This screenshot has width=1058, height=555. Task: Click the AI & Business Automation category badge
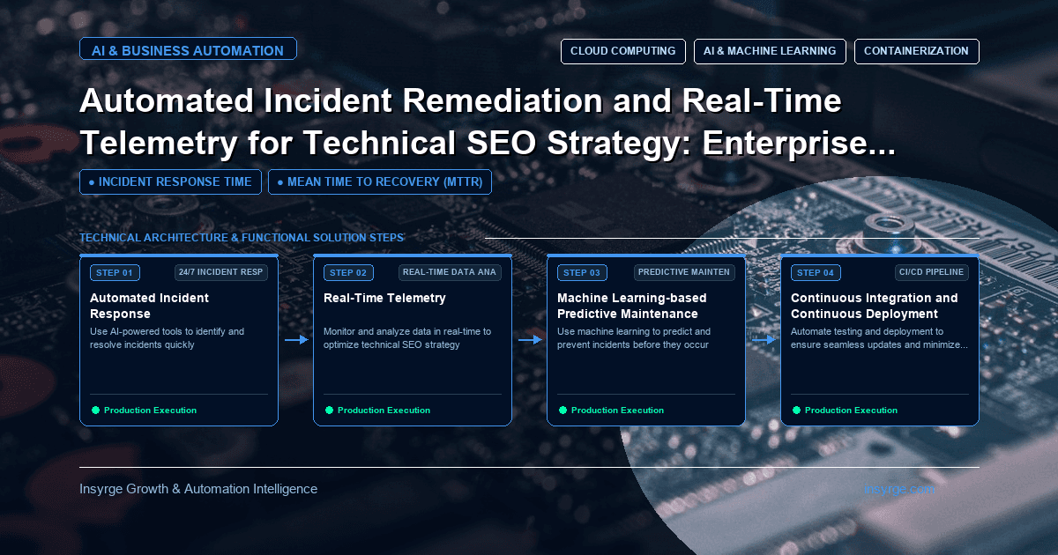pos(188,50)
